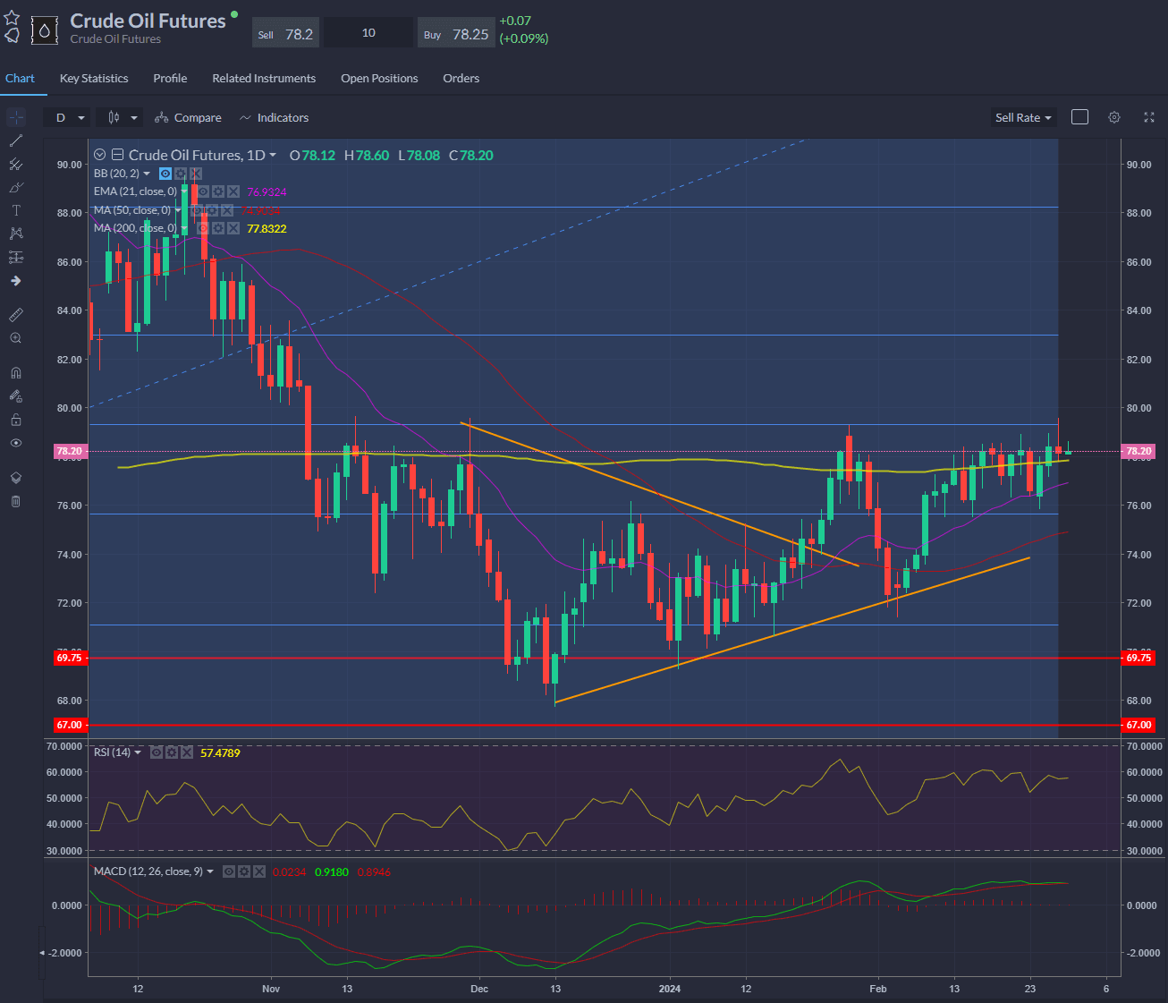The width and height of the screenshot is (1168, 1003).
Task: Open chart settings gear in toolbar
Action: point(1114,117)
